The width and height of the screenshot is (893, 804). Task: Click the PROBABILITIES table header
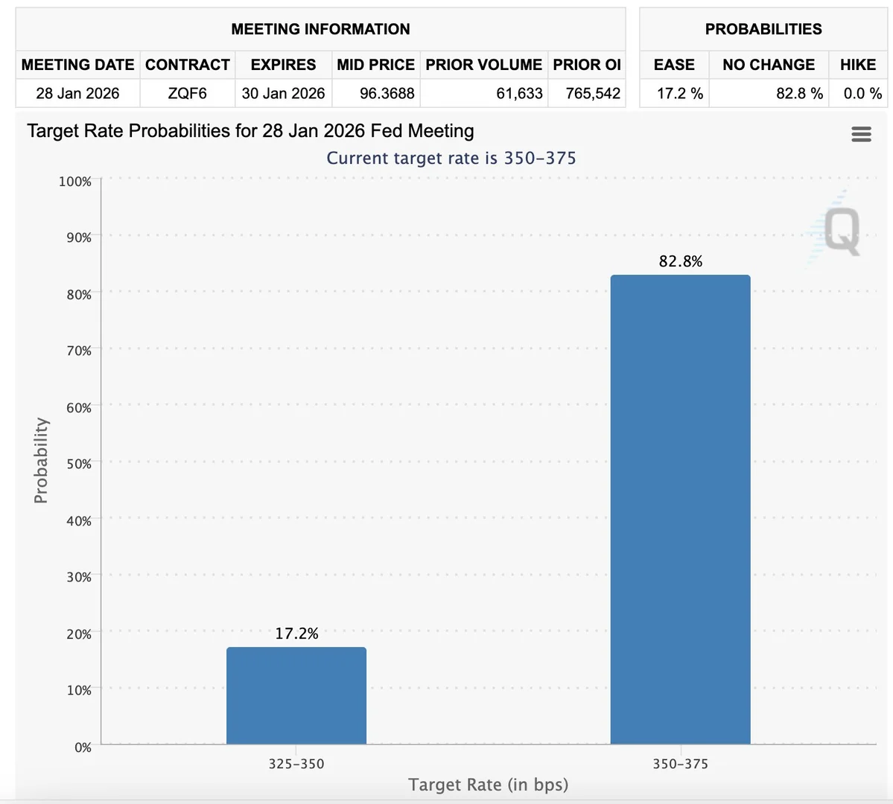763,29
